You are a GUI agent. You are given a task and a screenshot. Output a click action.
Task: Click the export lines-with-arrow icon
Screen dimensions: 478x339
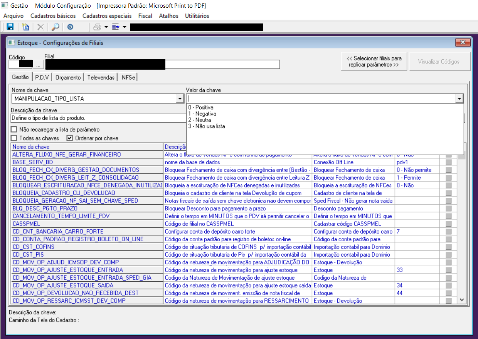pyautogui.click(x=116, y=27)
